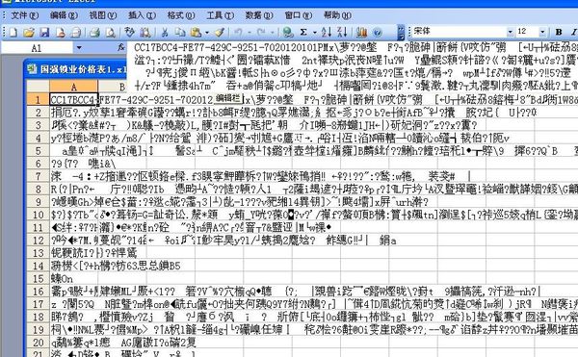Select row 14 cell ending with 总鎮B5
The height and width of the screenshot is (357, 578).
[x=74, y=266]
